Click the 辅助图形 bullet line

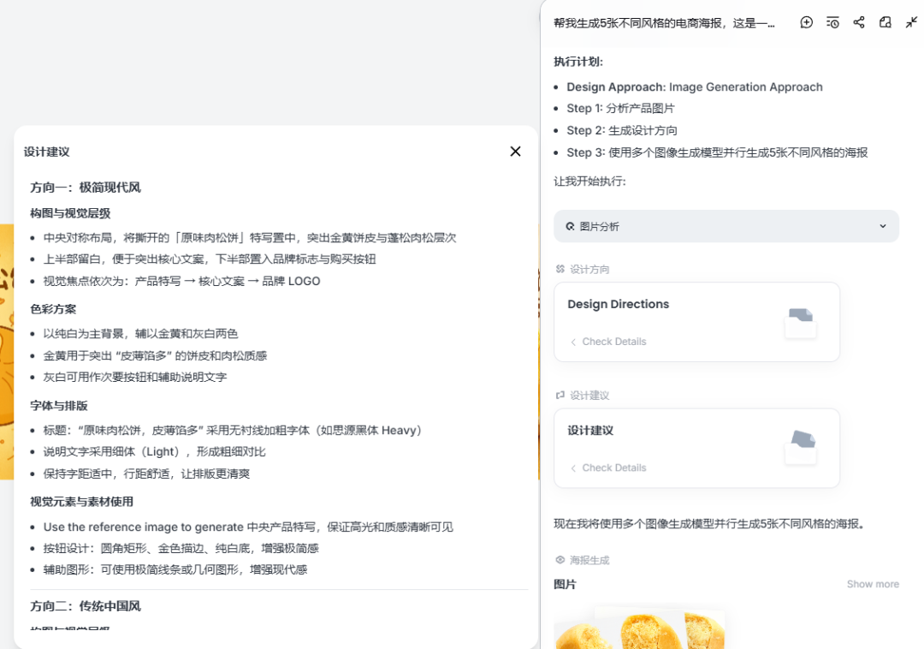pyautogui.click(x=175, y=569)
